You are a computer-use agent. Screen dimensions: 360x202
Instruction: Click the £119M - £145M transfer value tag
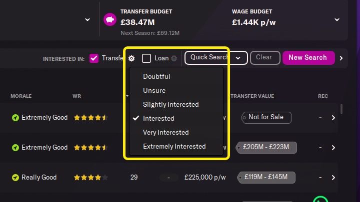pos(269,178)
